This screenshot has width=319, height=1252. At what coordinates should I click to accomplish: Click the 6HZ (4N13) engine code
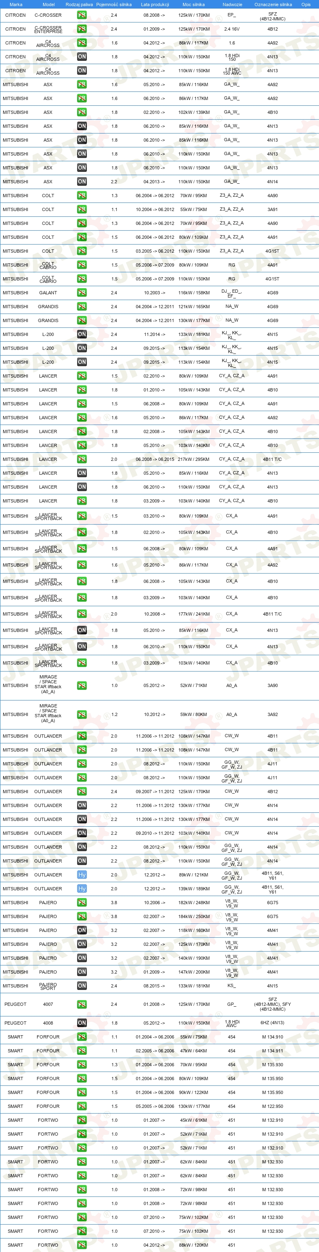pos(272,1023)
